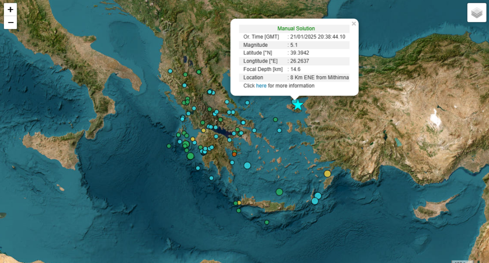Select the largest green marker off western Peloponnese
Screen dimensions: 489x263
(x=191, y=156)
